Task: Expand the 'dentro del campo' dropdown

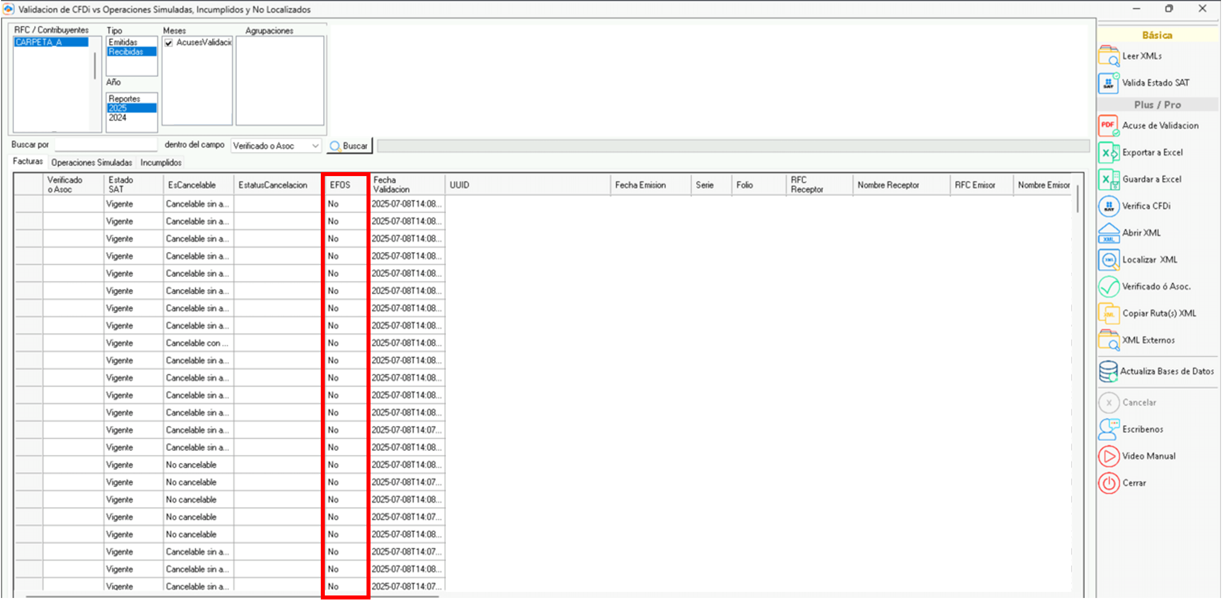Action: 315,146
